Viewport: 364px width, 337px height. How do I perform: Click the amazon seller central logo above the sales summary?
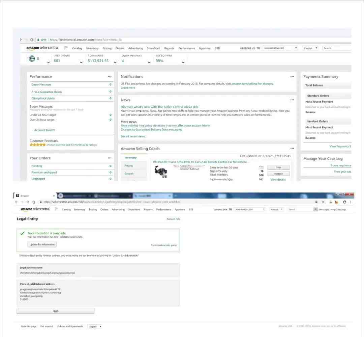(x=42, y=48)
